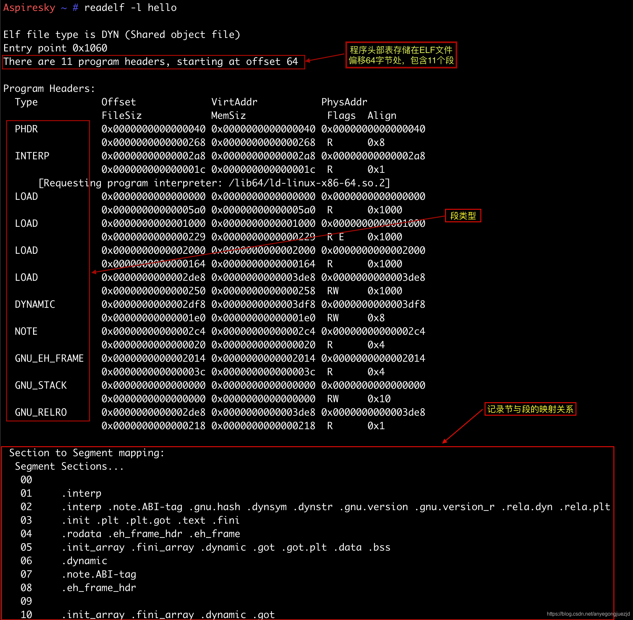Click the blog.csdn.net watermark URL
The width and height of the screenshot is (633, 620).
(588, 614)
